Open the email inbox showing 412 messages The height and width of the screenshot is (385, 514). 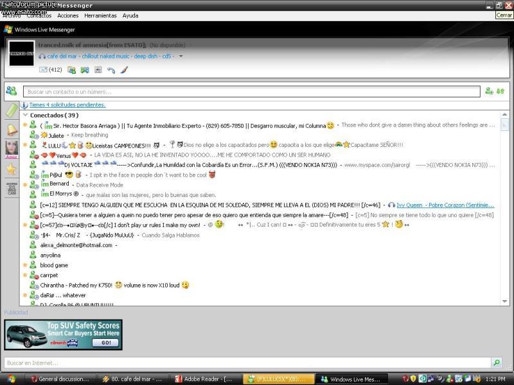[x=50, y=70]
